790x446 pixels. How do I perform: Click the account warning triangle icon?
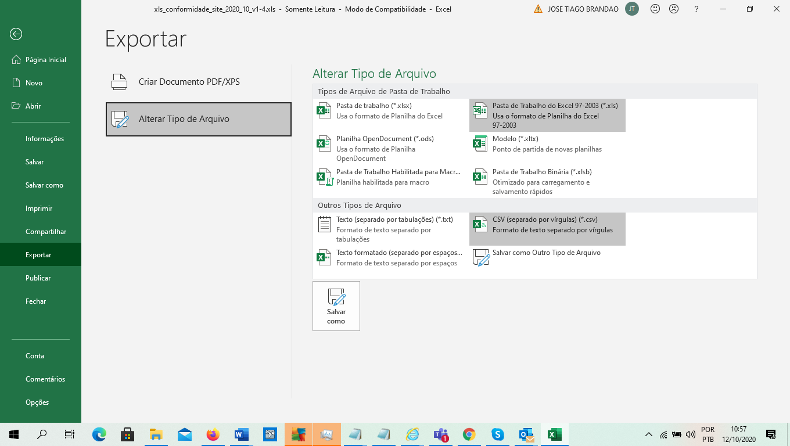tap(538, 9)
